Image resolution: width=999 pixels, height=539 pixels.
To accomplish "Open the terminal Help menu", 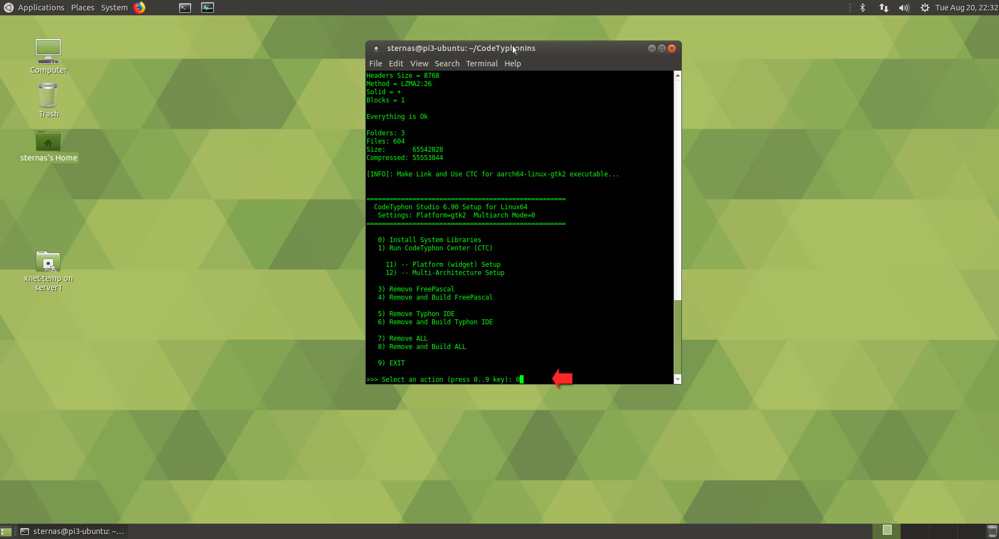I will [x=513, y=64].
